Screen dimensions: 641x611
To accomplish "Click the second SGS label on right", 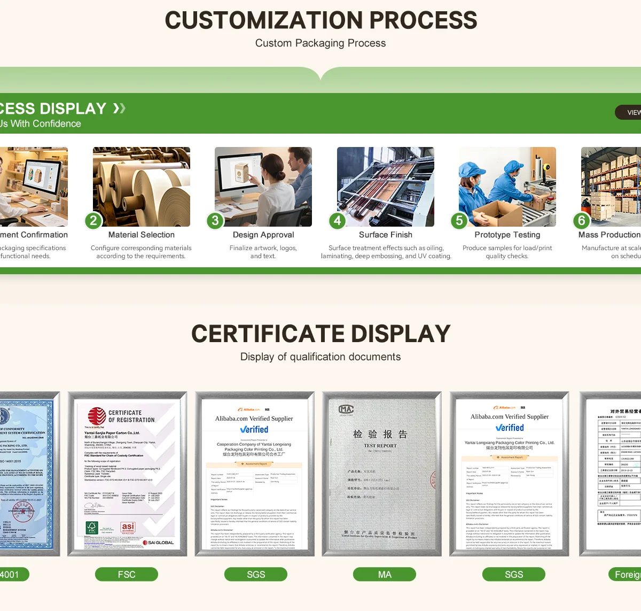I will 514,575.
